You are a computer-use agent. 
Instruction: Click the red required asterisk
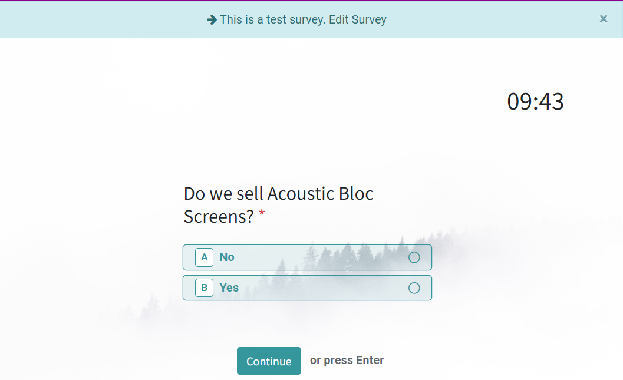coord(262,213)
